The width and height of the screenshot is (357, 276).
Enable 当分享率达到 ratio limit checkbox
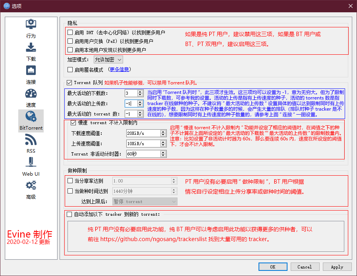coord(70,181)
